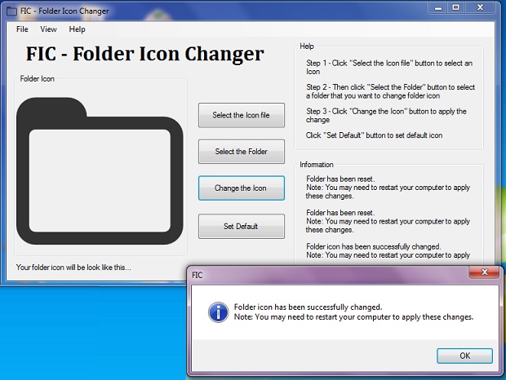This screenshot has height=380, width=506.
Task: Click the dark folder icon preview
Action: [x=100, y=170]
